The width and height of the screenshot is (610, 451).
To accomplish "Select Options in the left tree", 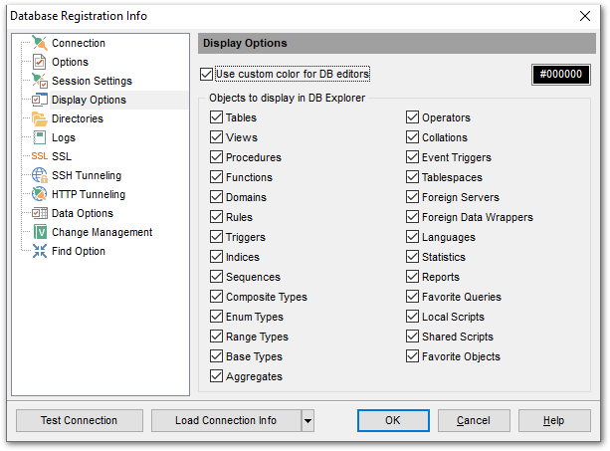I will (70, 62).
